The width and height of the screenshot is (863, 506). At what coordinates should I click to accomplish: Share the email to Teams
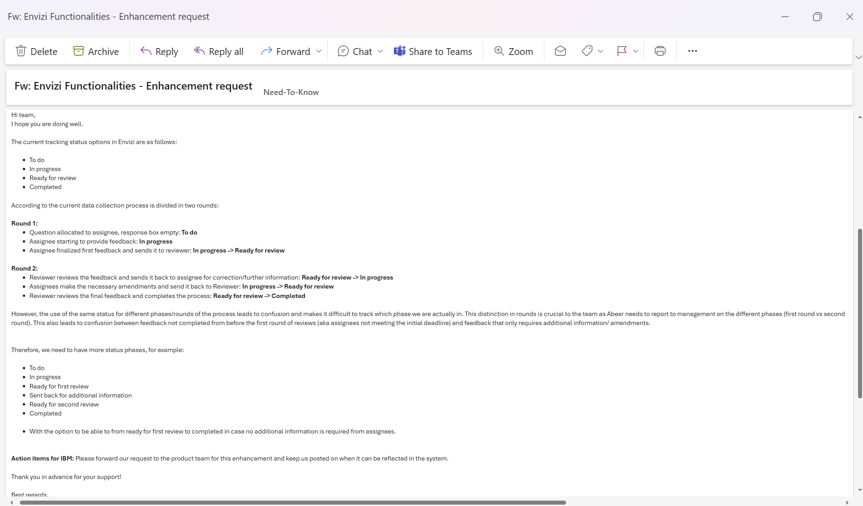[x=433, y=51]
